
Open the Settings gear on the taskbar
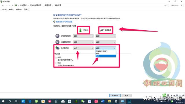tap(116, 101)
